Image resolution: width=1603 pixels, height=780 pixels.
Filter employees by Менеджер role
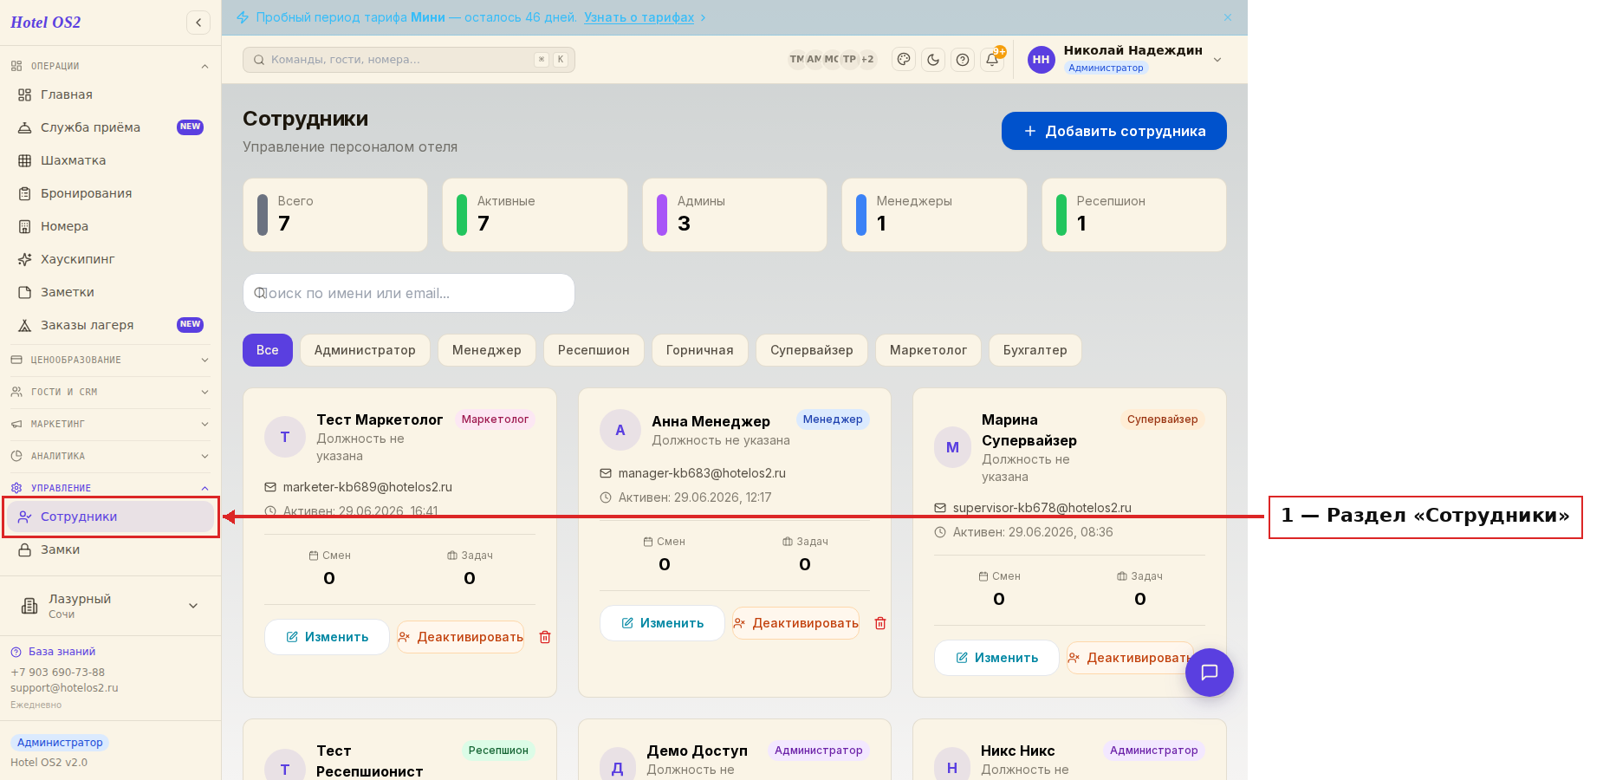487,350
